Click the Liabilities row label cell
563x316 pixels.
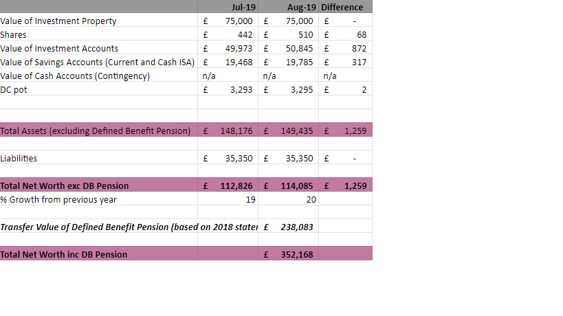coord(19,158)
